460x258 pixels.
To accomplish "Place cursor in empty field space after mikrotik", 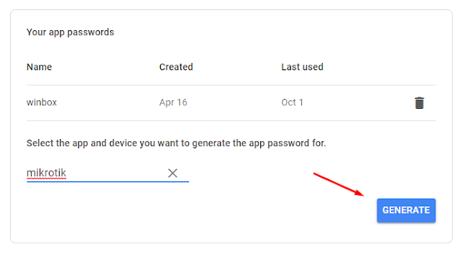I will click(x=116, y=173).
